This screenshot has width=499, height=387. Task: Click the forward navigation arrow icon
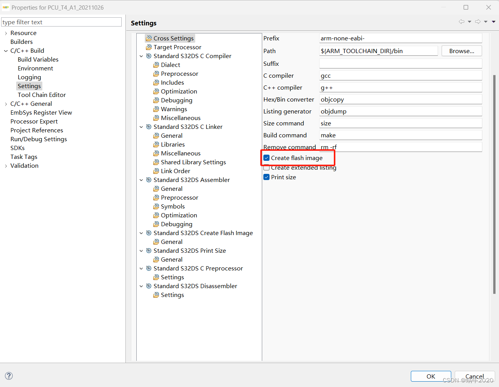[478, 22]
